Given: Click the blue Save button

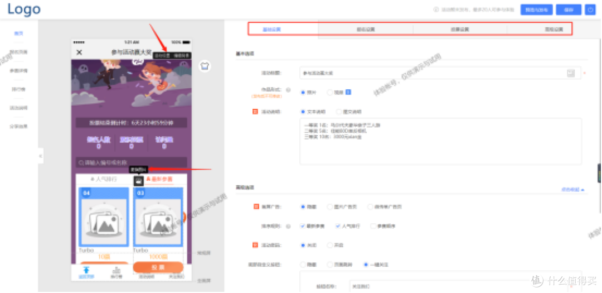Looking at the screenshot, I should click(x=569, y=10).
